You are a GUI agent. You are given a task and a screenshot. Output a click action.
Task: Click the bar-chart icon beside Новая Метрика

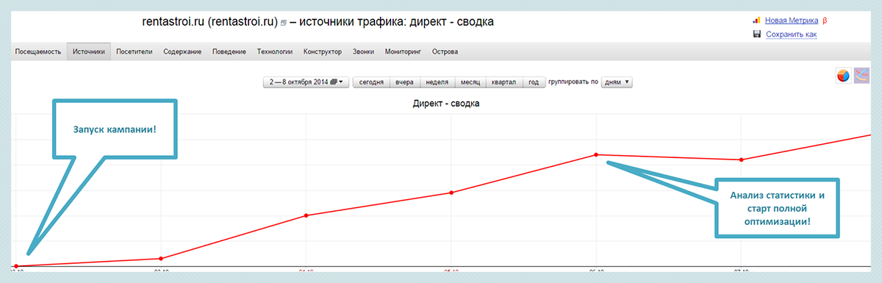[757, 21]
